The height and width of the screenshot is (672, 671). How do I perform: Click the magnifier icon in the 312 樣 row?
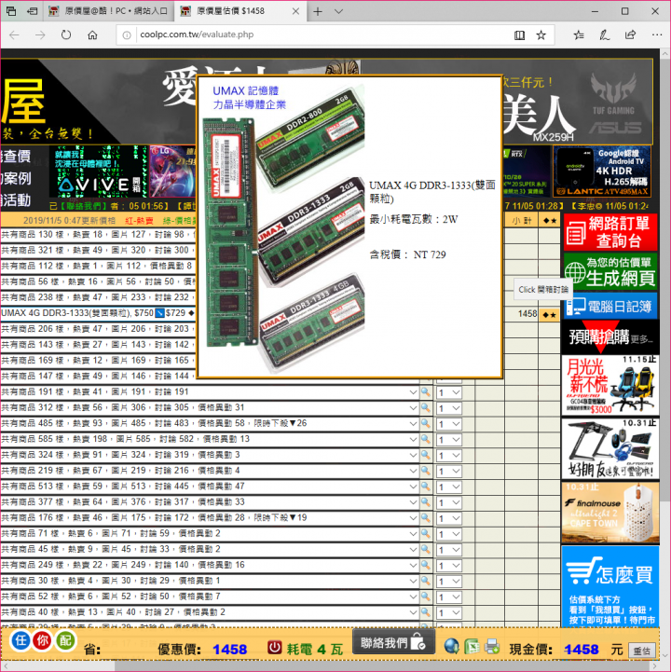point(426,408)
